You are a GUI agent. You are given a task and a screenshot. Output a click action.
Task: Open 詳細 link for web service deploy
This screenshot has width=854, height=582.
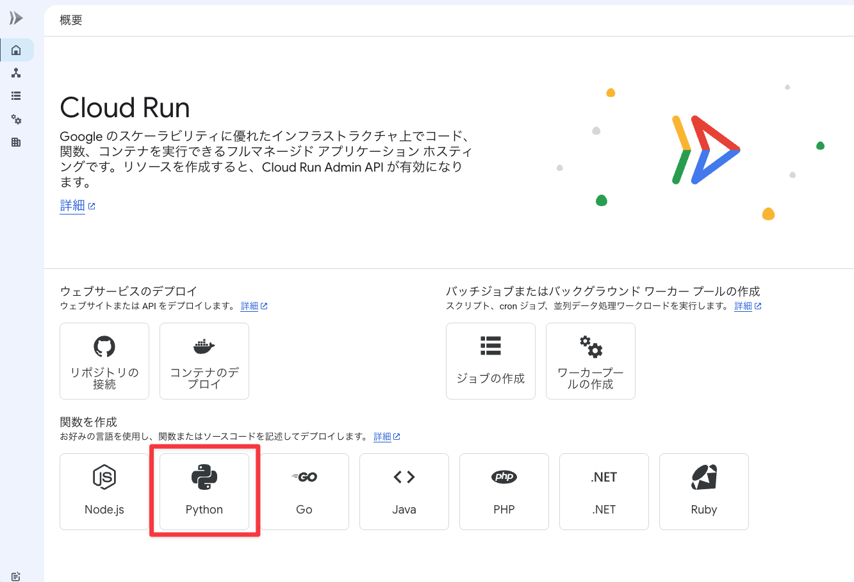click(249, 306)
